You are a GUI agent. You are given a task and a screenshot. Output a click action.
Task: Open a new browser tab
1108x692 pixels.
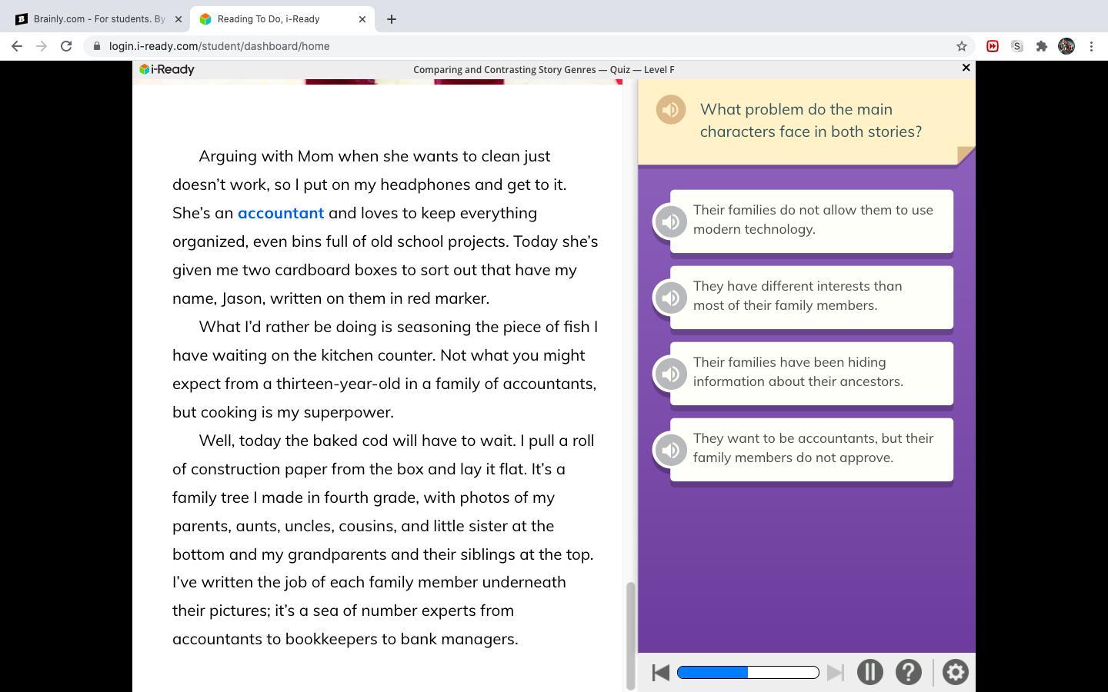(391, 19)
